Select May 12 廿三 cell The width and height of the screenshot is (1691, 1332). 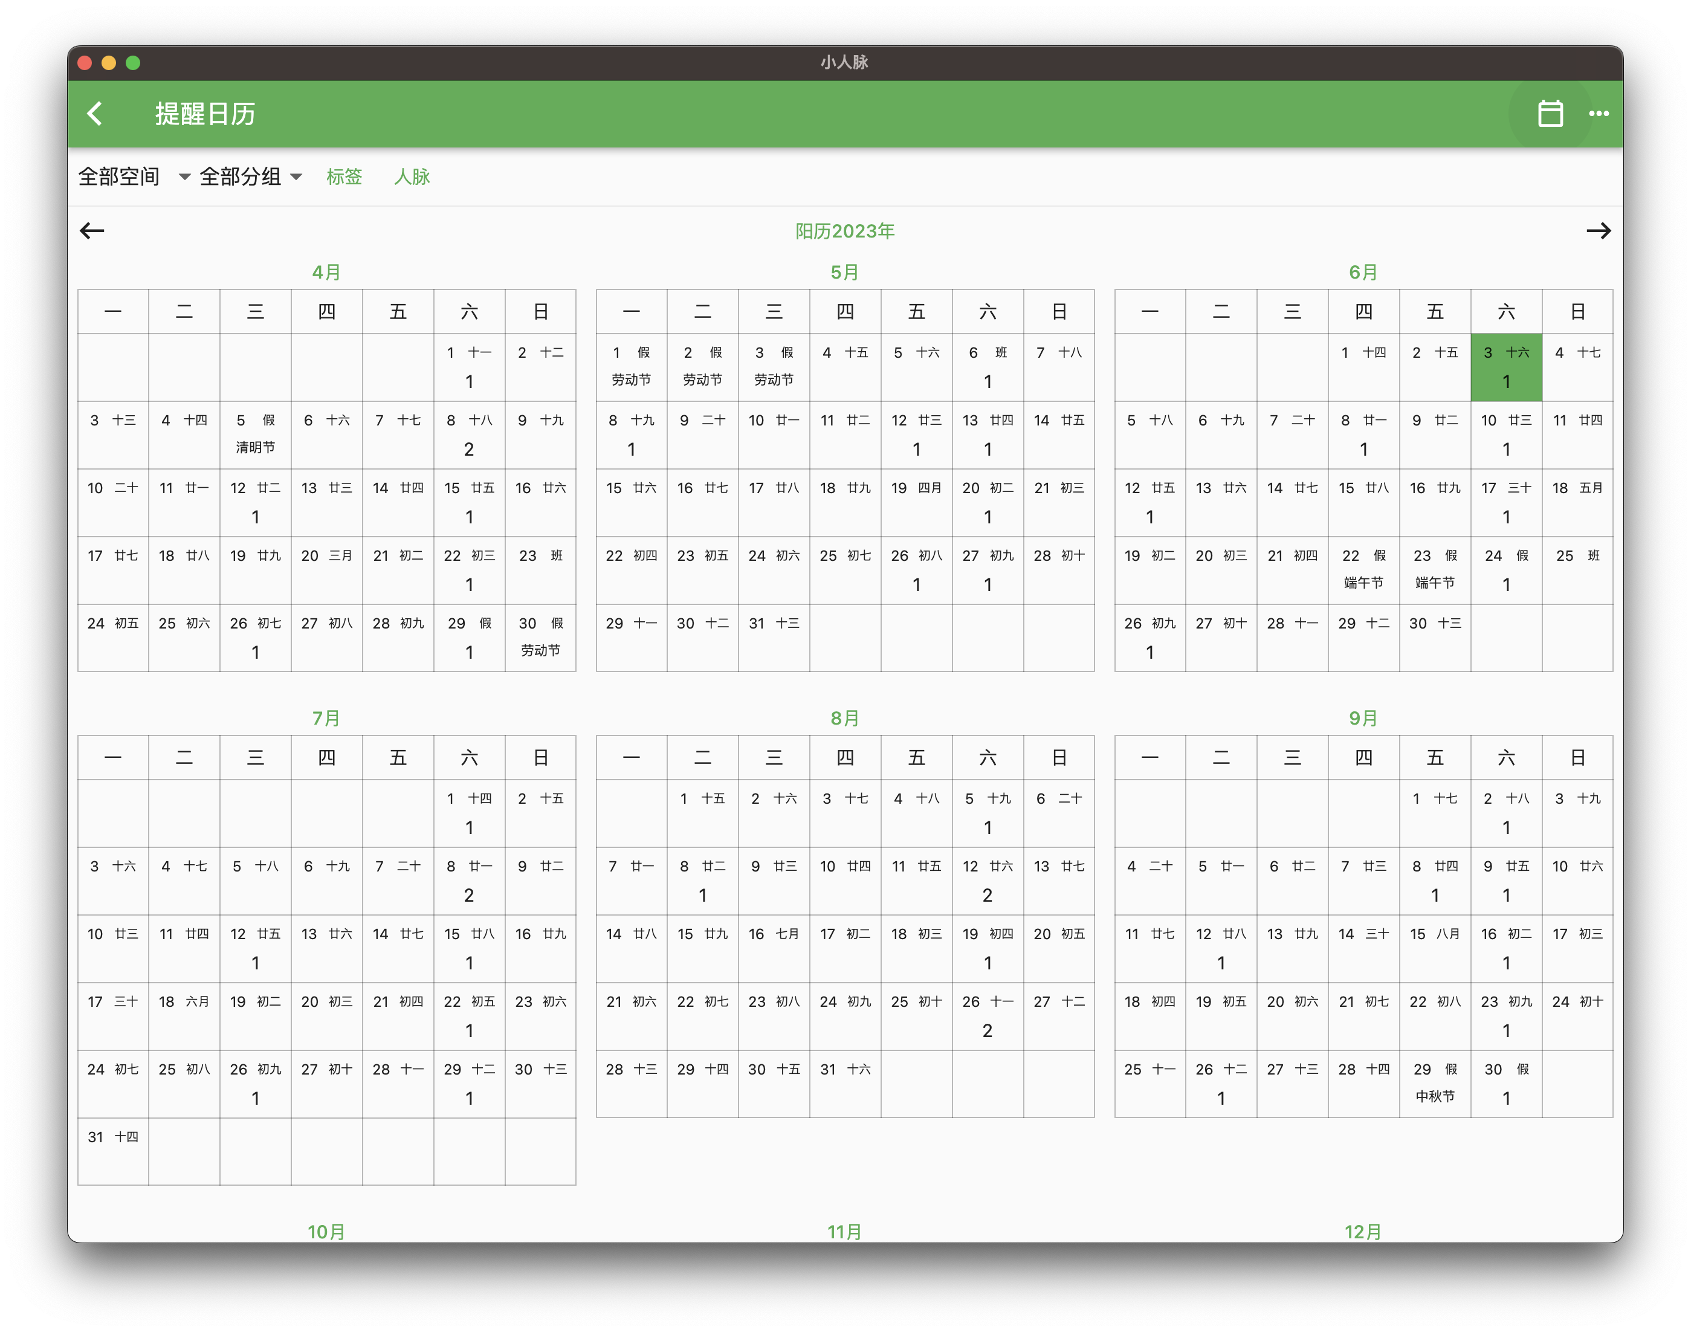pos(916,435)
